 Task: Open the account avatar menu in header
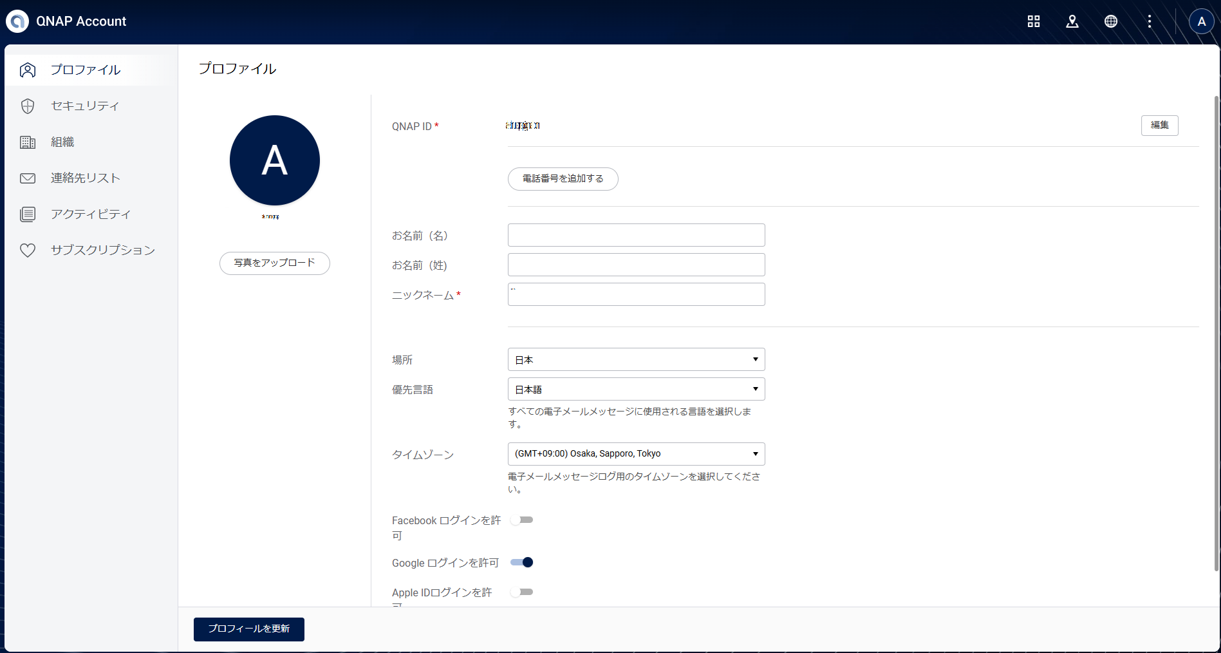click(x=1201, y=21)
